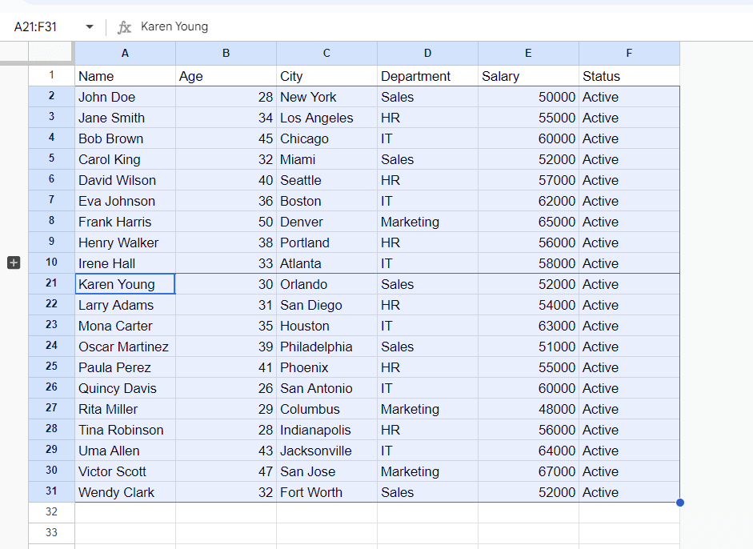Screen dimensions: 753x549
Task: Click the fx function icon
Action: (124, 26)
